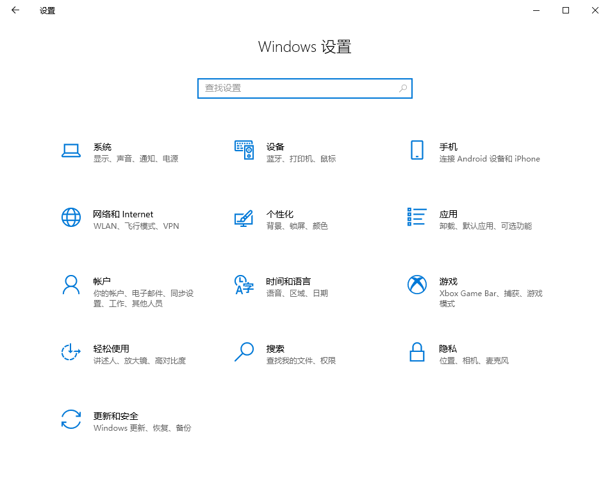Click the text 显示、声音、通知、电源
Viewport: 610px width, 491px height.
tap(136, 159)
